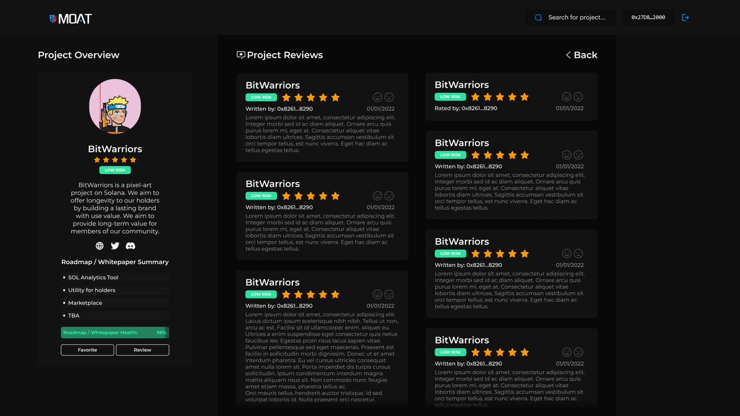The image size is (740, 416).
Task: Click 'TBA' roadmap item
Action: click(x=115, y=316)
